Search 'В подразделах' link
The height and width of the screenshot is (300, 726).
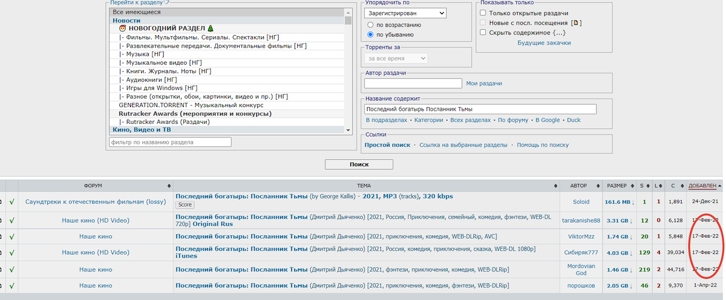coord(387,120)
